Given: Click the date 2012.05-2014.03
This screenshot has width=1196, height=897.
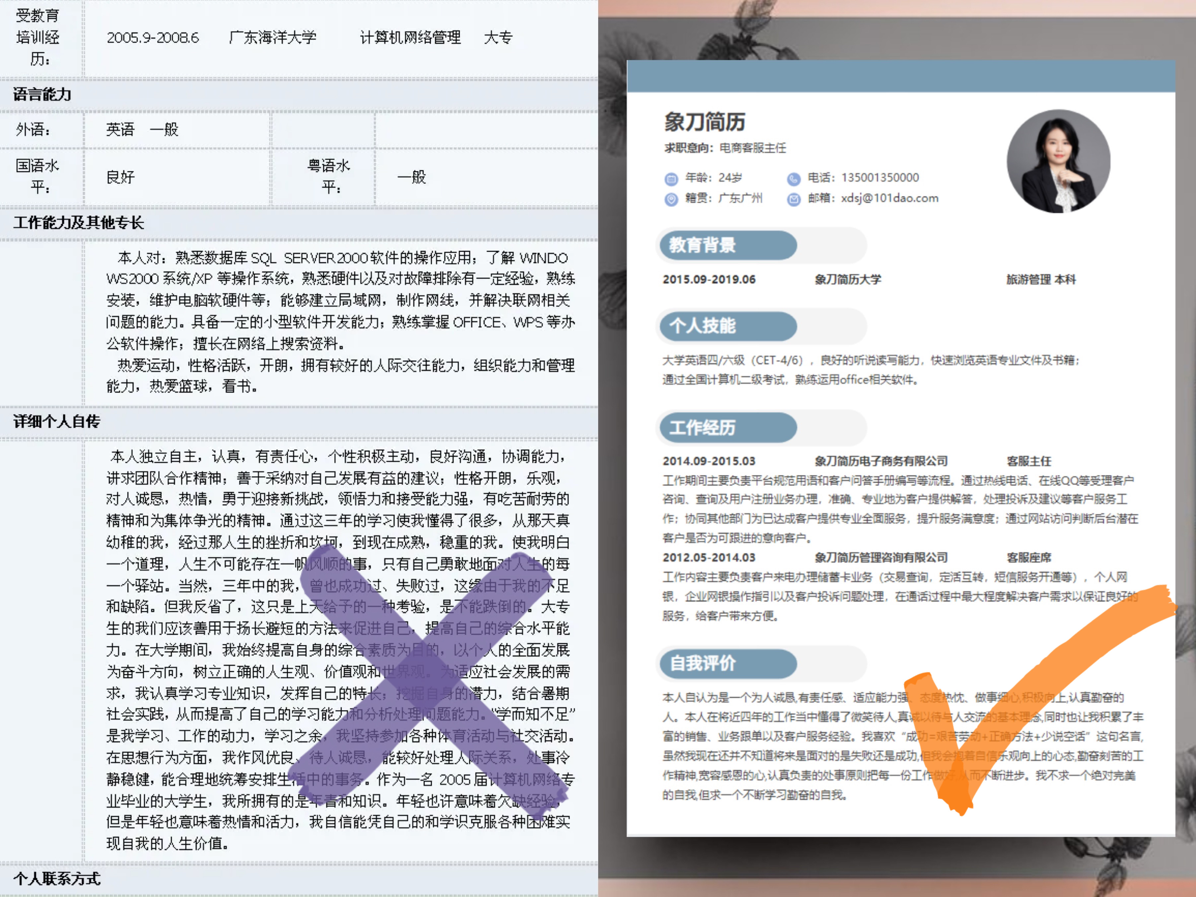Looking at the screenshot, I should [709, 557].
